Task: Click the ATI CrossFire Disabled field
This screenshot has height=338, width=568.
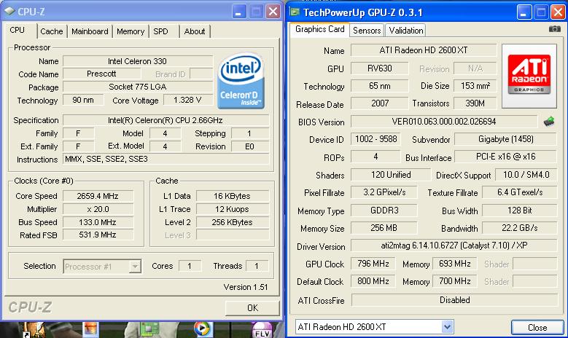Action: (x=454, y=300)
